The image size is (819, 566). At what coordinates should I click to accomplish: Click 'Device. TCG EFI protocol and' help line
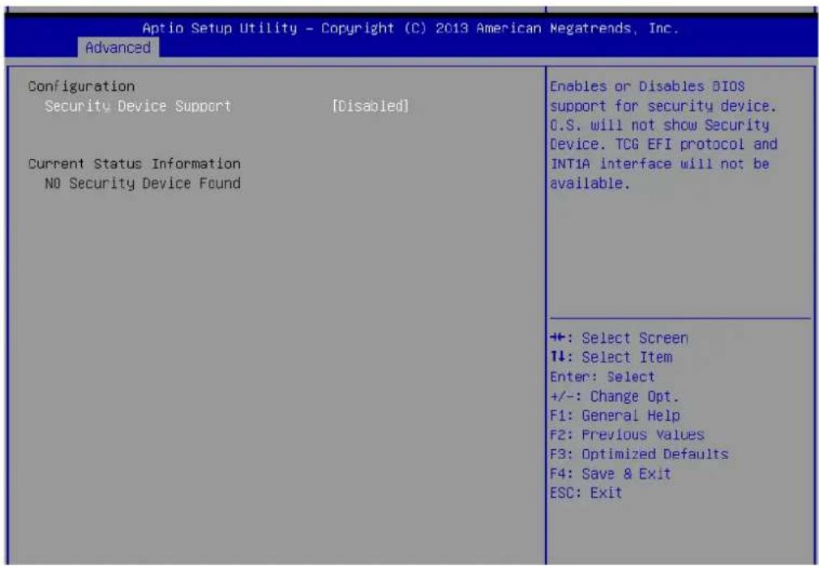tap(663, 144)
